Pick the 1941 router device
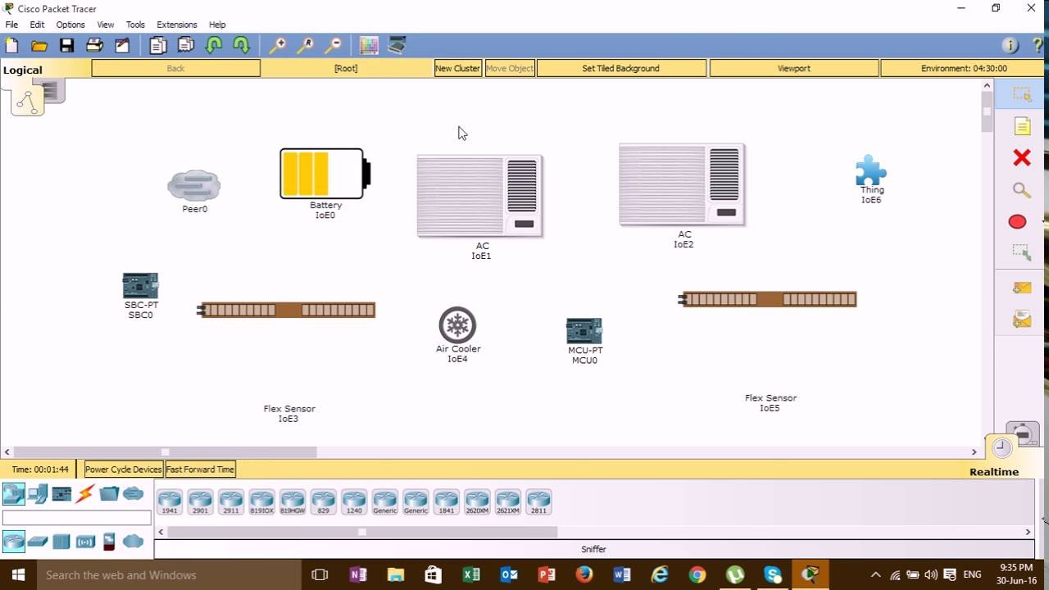The image size is (1049, 590). (170, 501)
